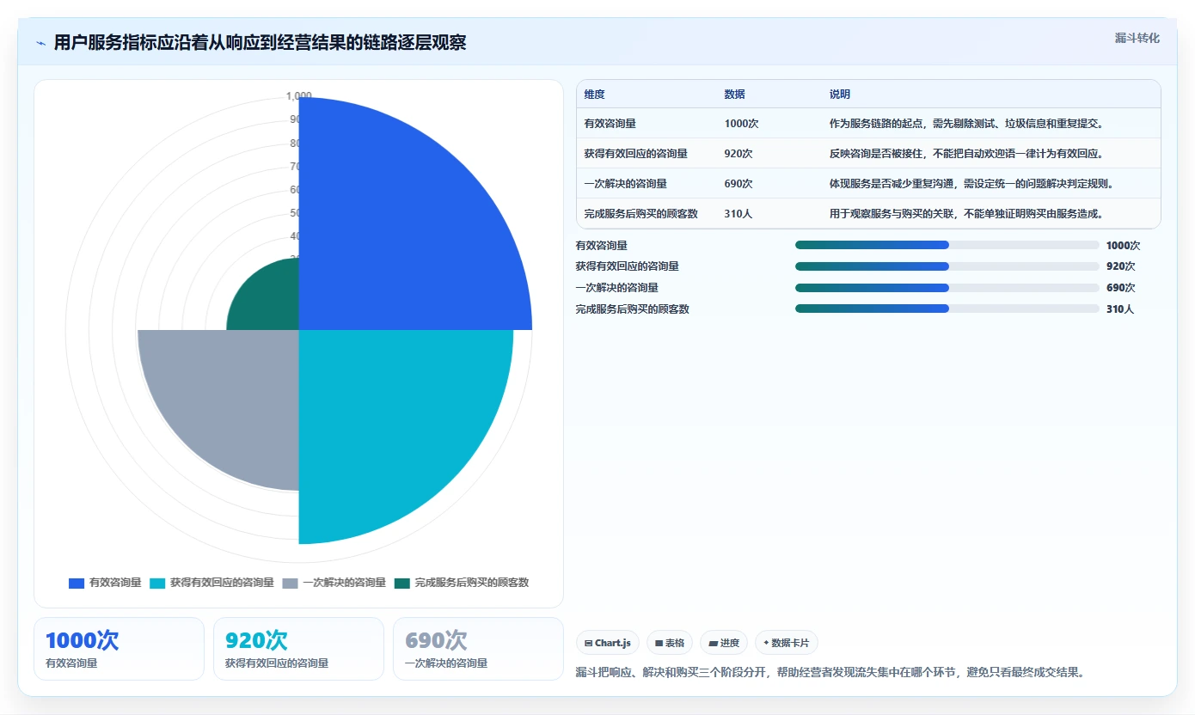Click the 有效咨询量 progress row label
Image resolution: width=1195 pixels, height=715 pixels.
(602, 245)
